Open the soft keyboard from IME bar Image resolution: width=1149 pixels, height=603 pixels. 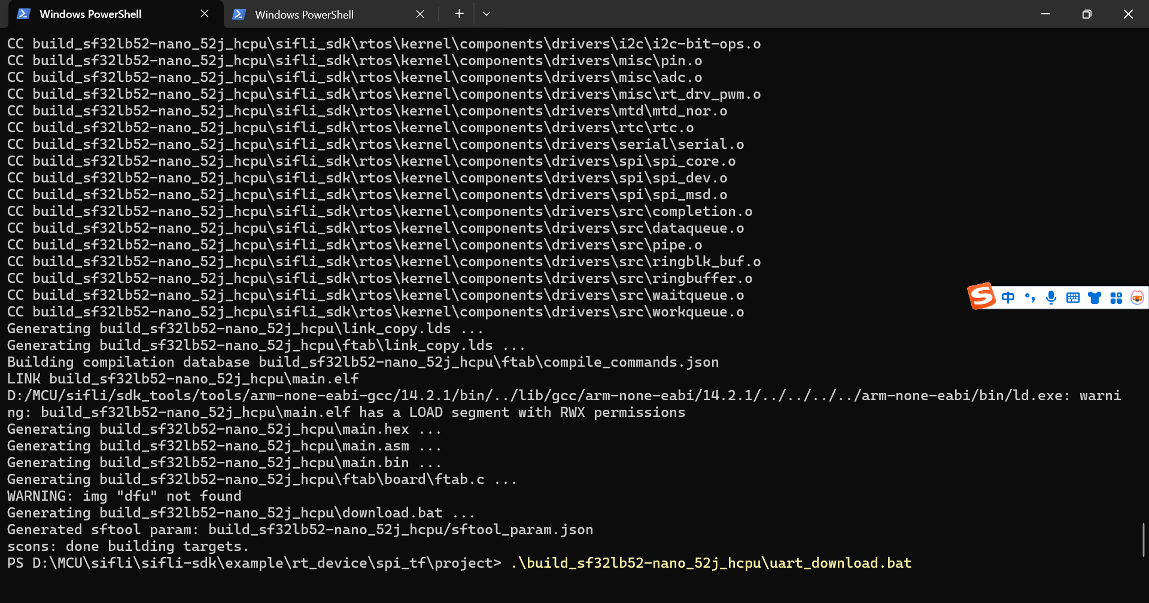click(x=1073, y=297)
